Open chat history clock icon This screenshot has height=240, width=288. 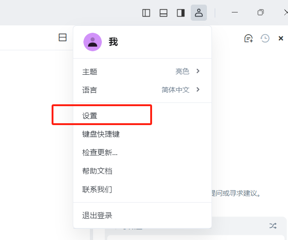tap(265, 38)
